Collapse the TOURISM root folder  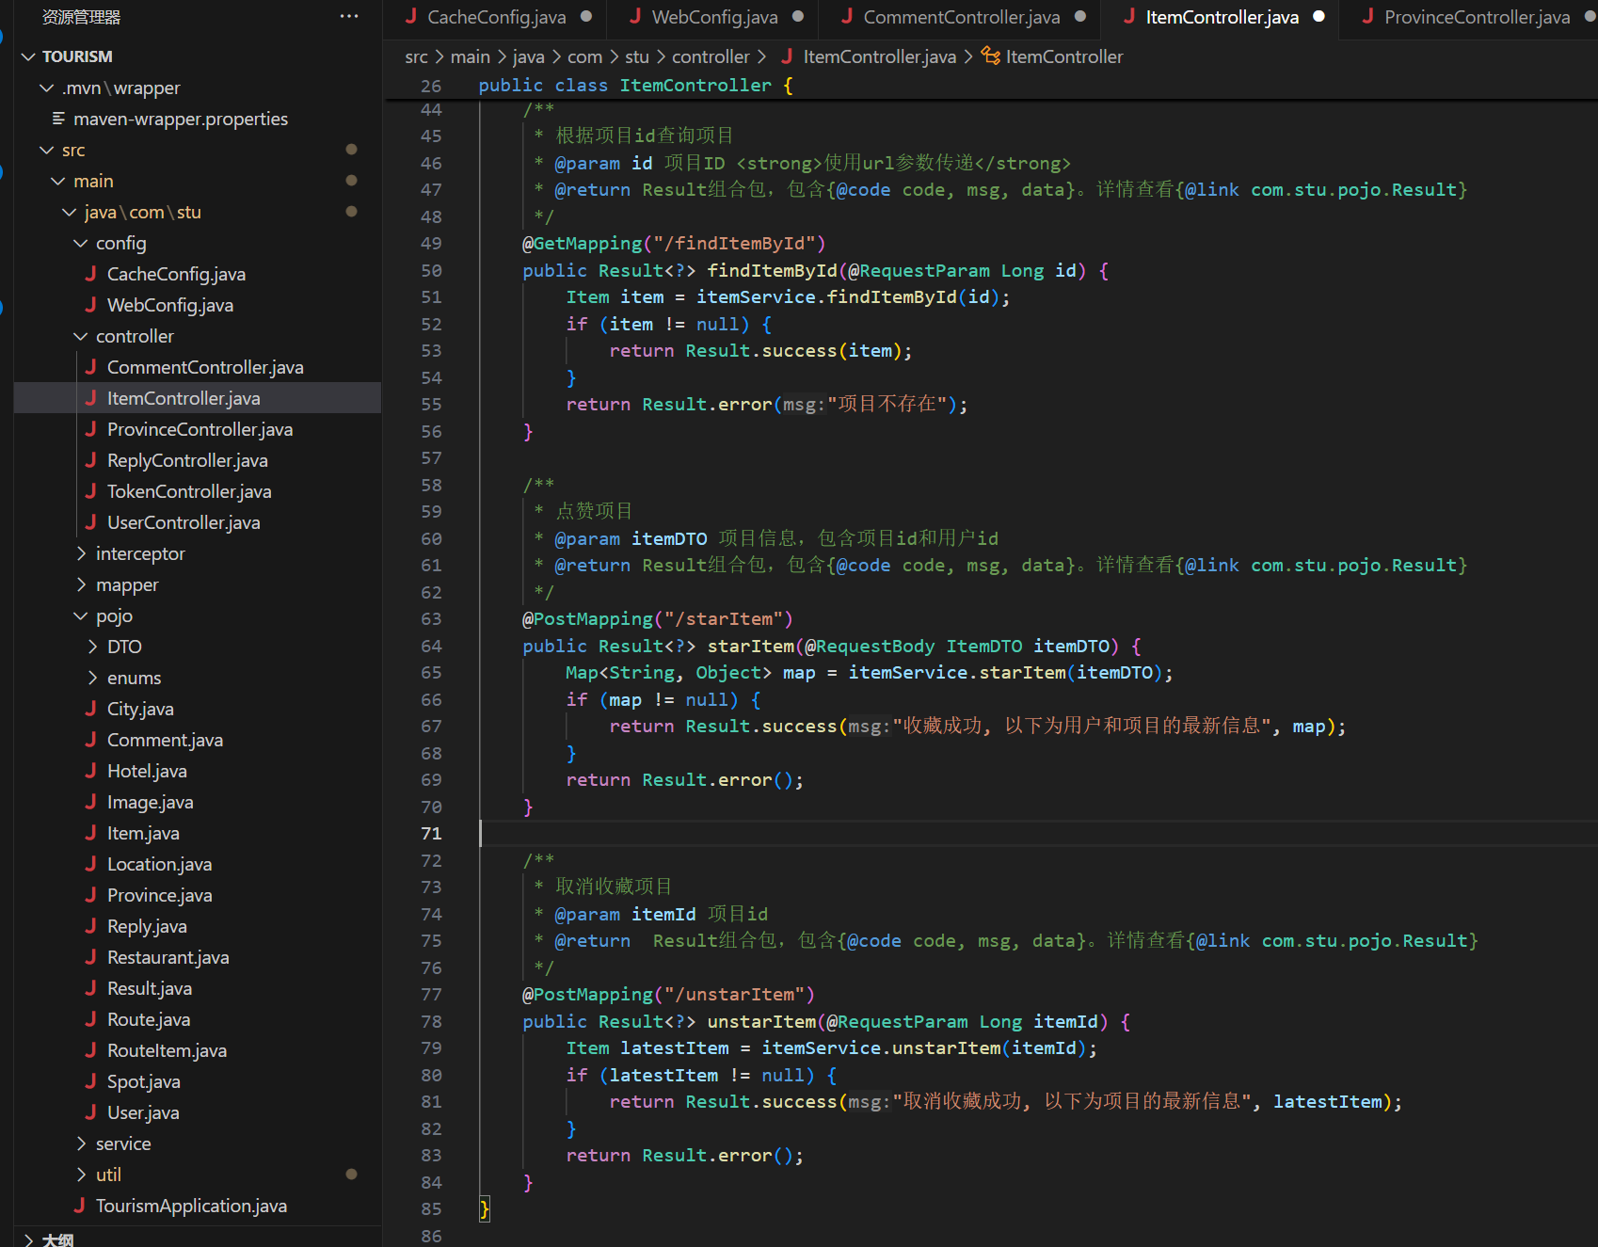coord(28,56)
